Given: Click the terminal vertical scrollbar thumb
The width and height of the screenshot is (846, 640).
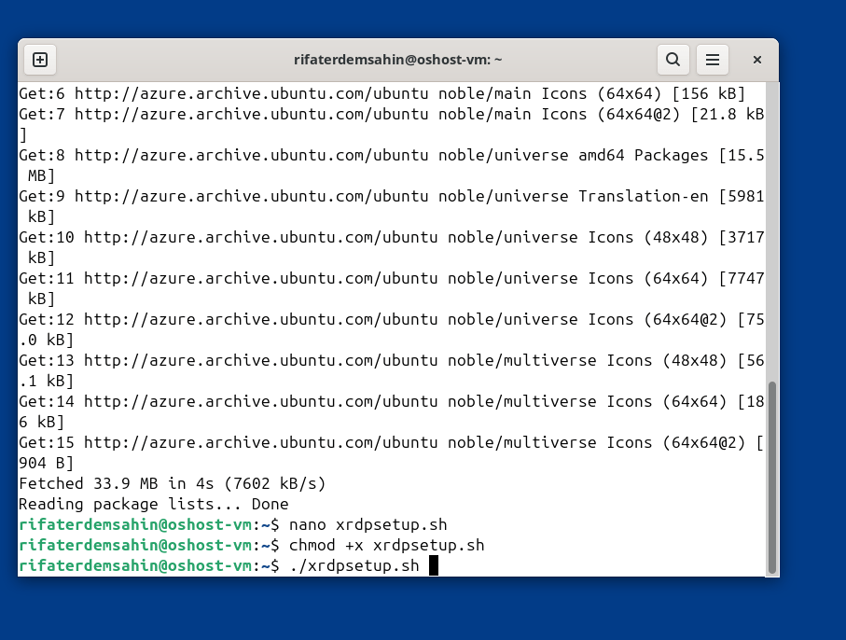Looking at the screenshot, I should point(771,478).
